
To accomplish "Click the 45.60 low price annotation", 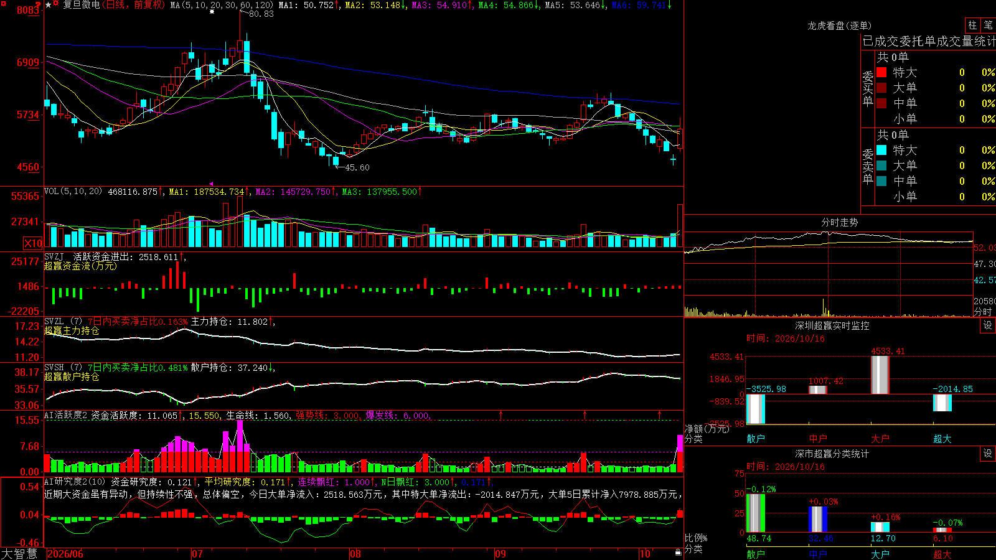I will coord(357,167).
